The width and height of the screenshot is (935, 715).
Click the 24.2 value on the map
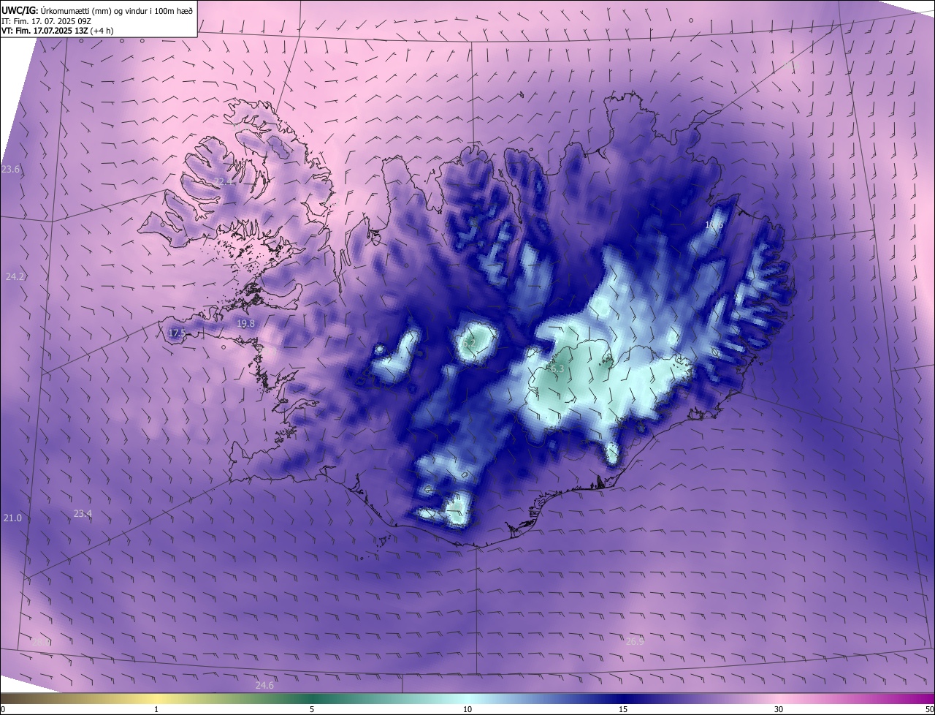[x=15, y=276]
